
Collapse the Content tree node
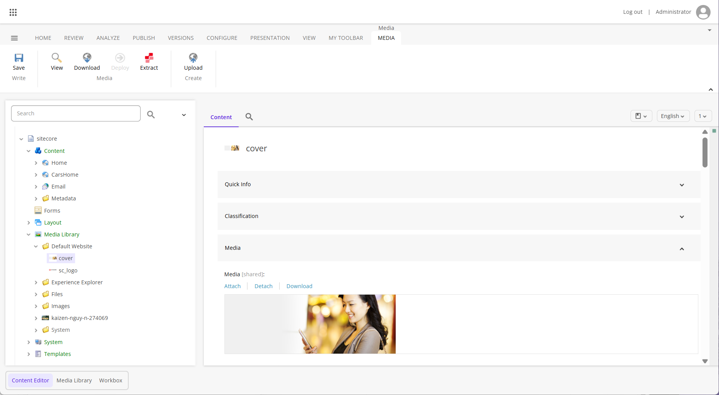(x=29, y=151)
